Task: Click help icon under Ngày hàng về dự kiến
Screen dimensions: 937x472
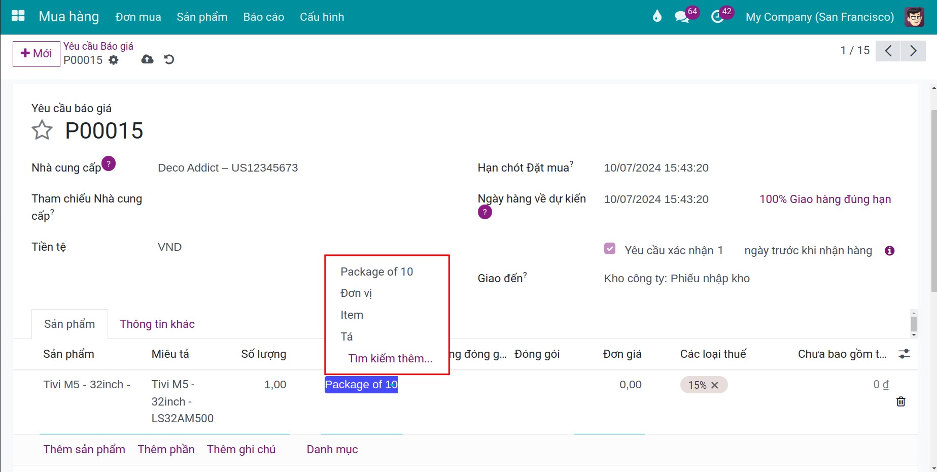Action: [x=484, y=212]
